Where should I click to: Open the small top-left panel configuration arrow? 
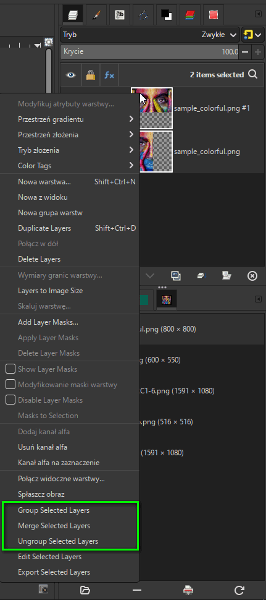coord(38,45)
